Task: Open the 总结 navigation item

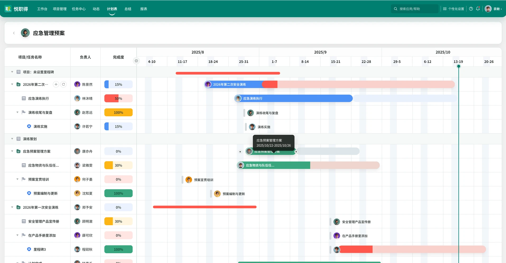Action: [x=128, y=9]
